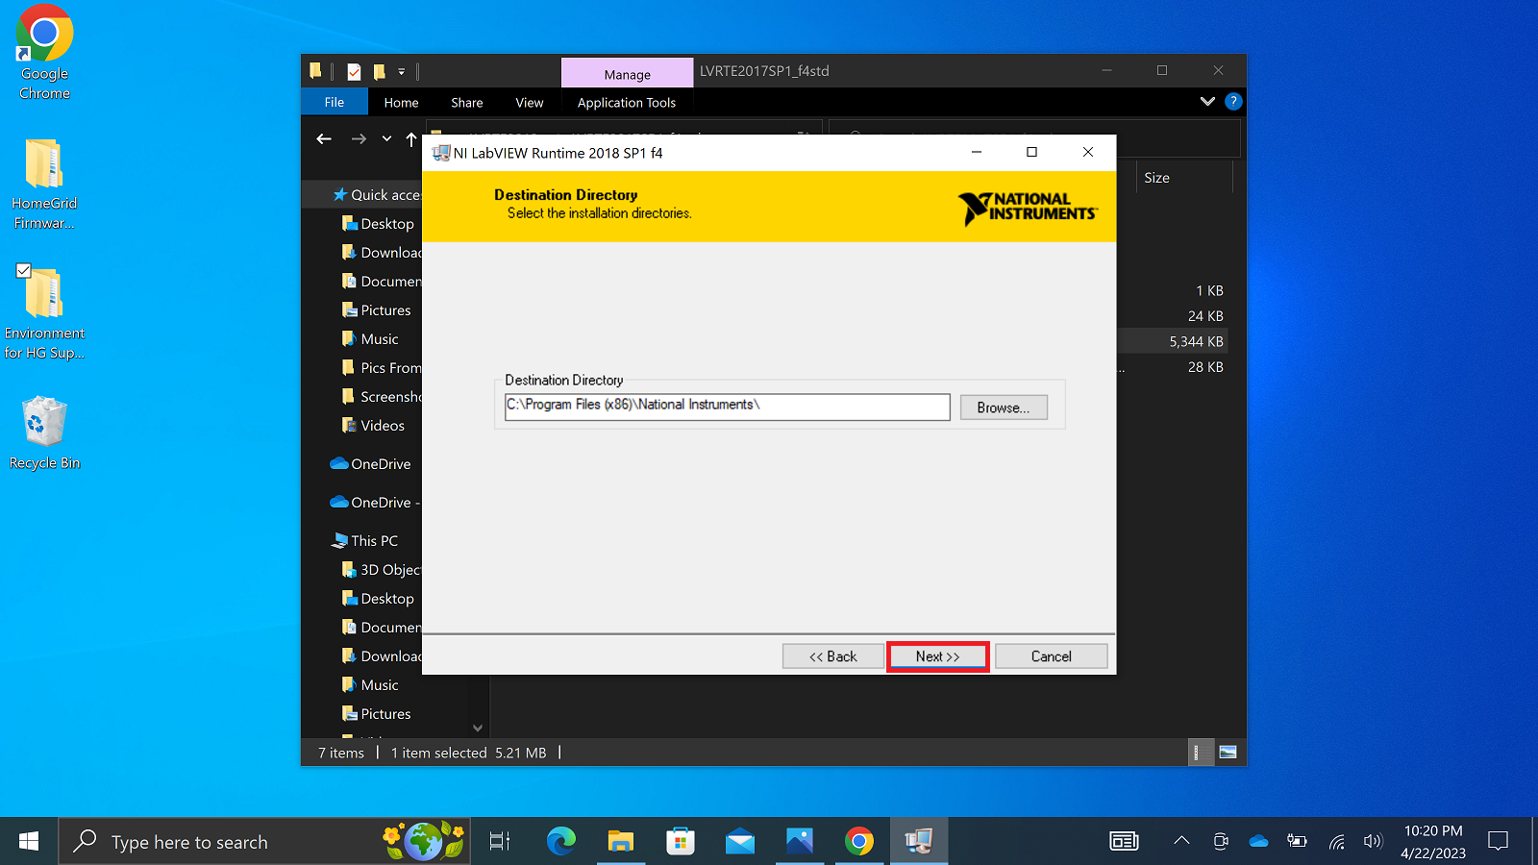Open volume speaker tray icon
Image resolution: width=1538 pixels, height=865 pixels.
pos(1373,841)
